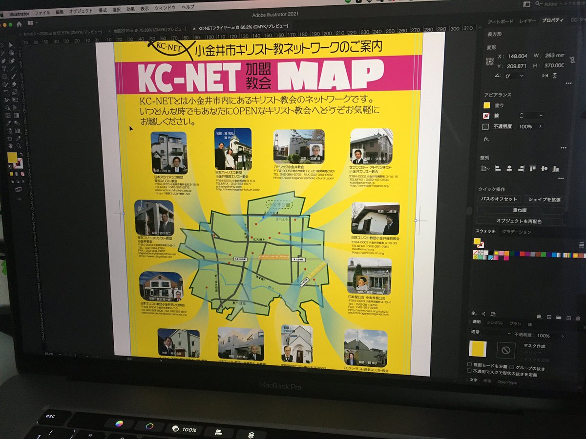Click the 重ね順 button
Screen dimensions: 586x439
[520, 210]
